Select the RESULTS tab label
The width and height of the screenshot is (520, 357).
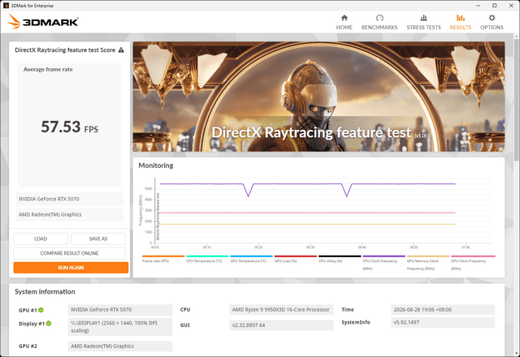[461, 28]
